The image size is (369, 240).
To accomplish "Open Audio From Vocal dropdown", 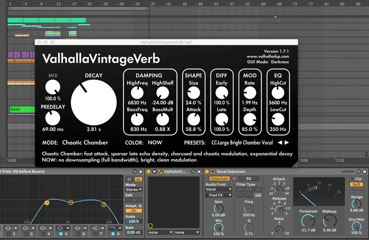I will (x=219, y=189).
